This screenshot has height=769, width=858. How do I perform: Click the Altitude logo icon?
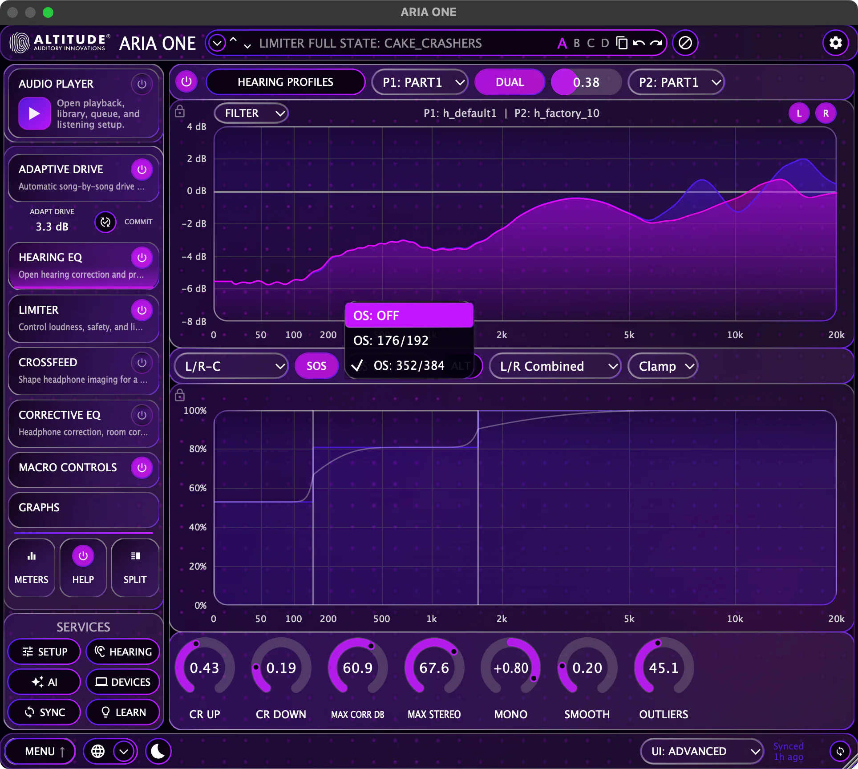pos(19,43)
